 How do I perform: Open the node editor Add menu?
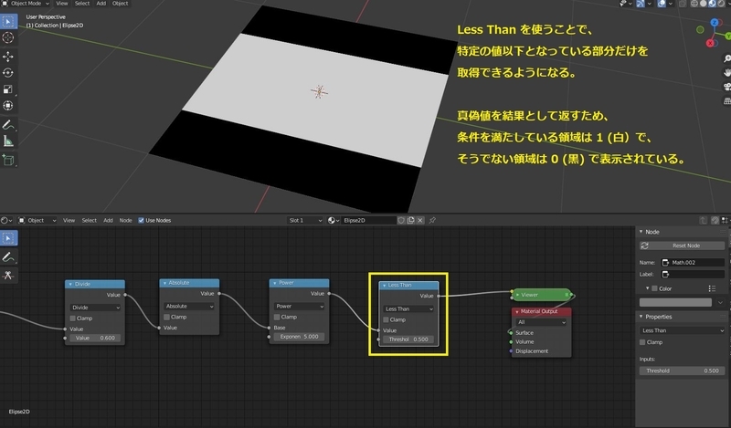coord(108,220)
